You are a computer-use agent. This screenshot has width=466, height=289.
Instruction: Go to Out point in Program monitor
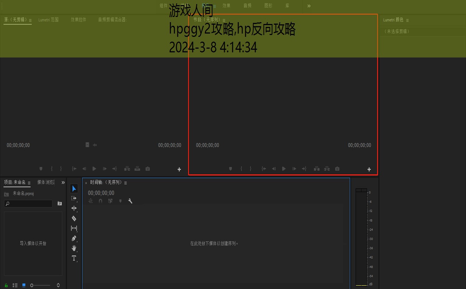304,169
